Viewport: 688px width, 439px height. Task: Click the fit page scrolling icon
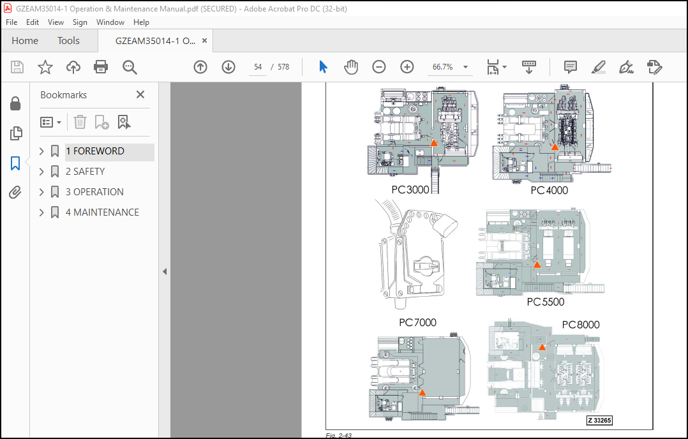[493, 67]
